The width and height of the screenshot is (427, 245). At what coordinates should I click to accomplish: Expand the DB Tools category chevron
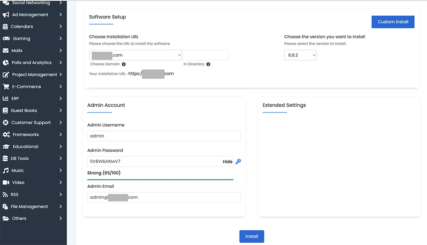pyautogui.click(x=60, y=158)
